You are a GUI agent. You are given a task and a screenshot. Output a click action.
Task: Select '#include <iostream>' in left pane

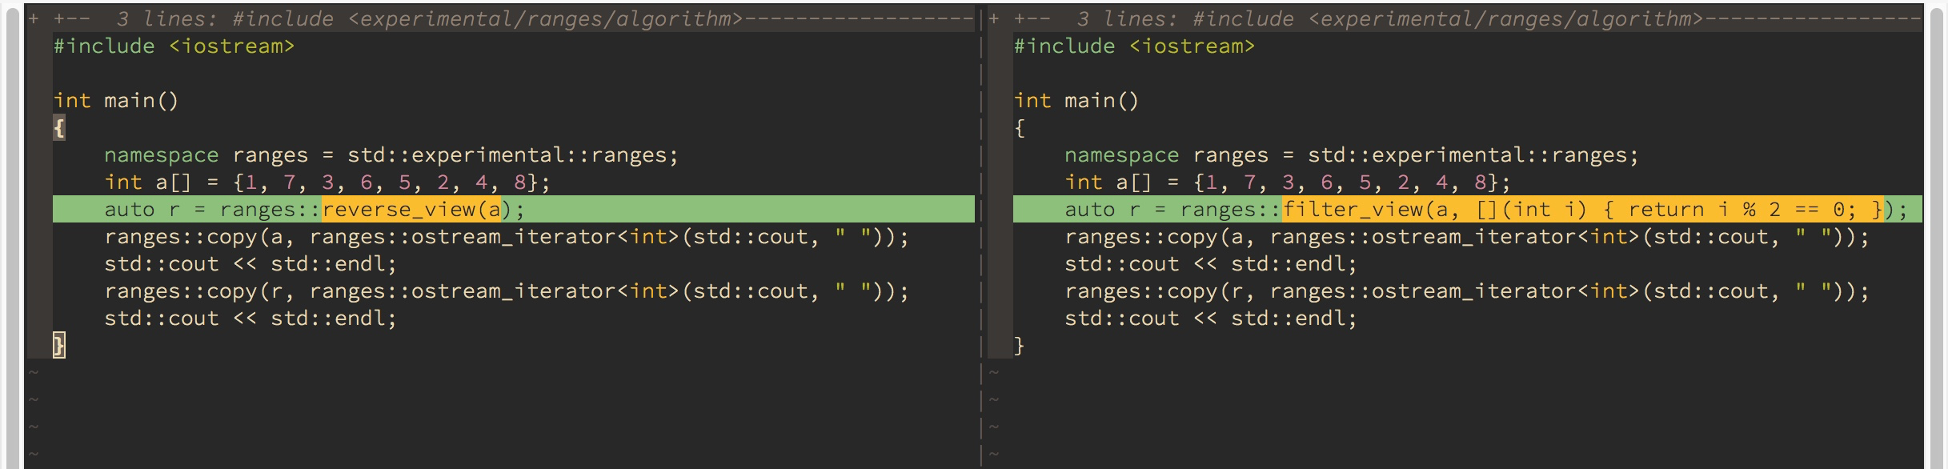tap(174, 46)
